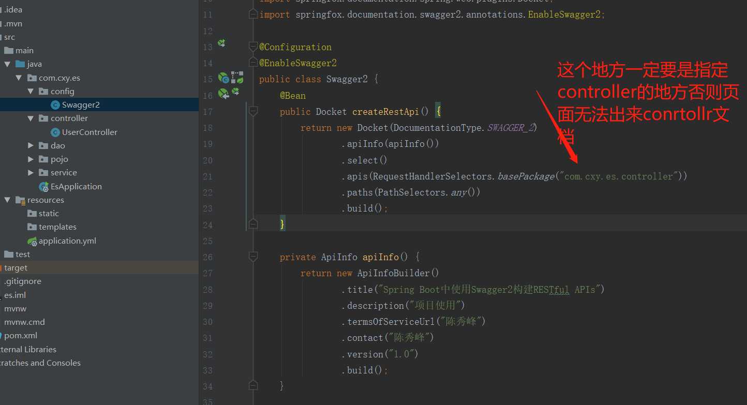Click the service package folder icon
Viewport: 747px width, 405px height.
click(x=43, y=172)
